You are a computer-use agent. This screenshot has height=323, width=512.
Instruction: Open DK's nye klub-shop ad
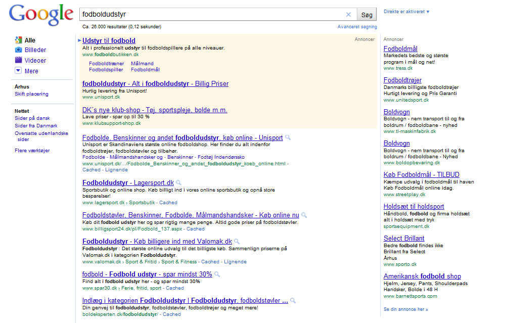tap(155, 110)
